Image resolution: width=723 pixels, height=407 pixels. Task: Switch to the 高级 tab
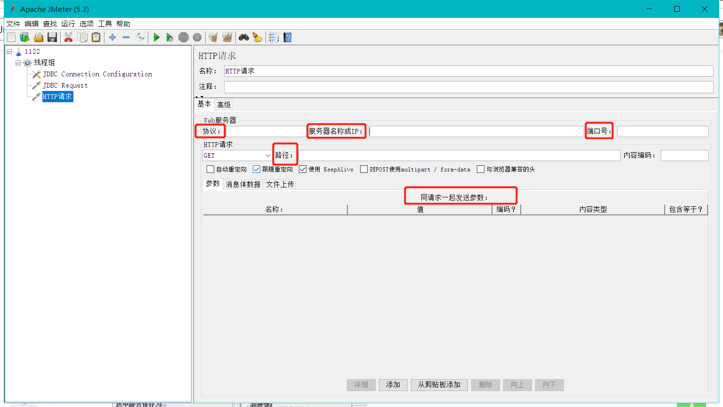(224, 105)
